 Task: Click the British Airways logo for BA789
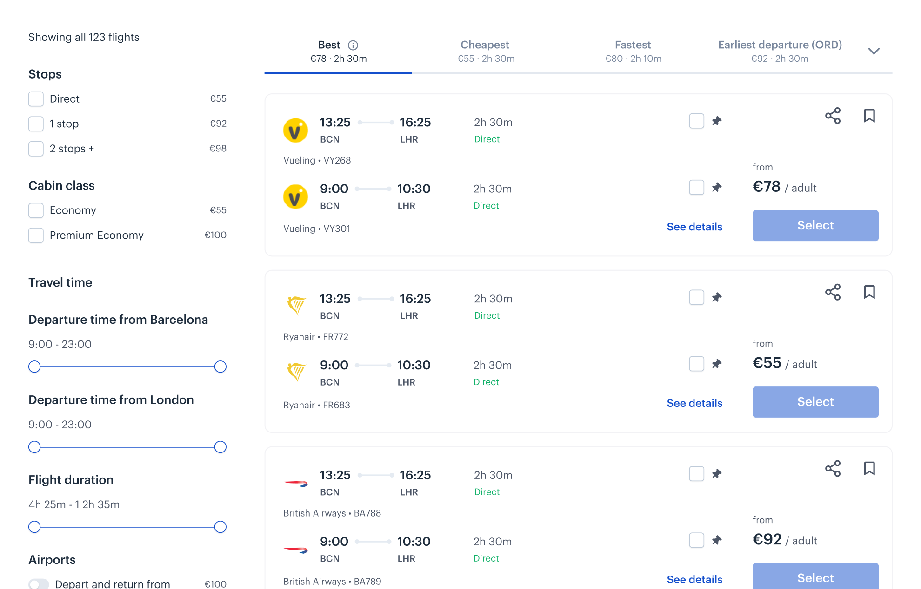coord(296,550)
